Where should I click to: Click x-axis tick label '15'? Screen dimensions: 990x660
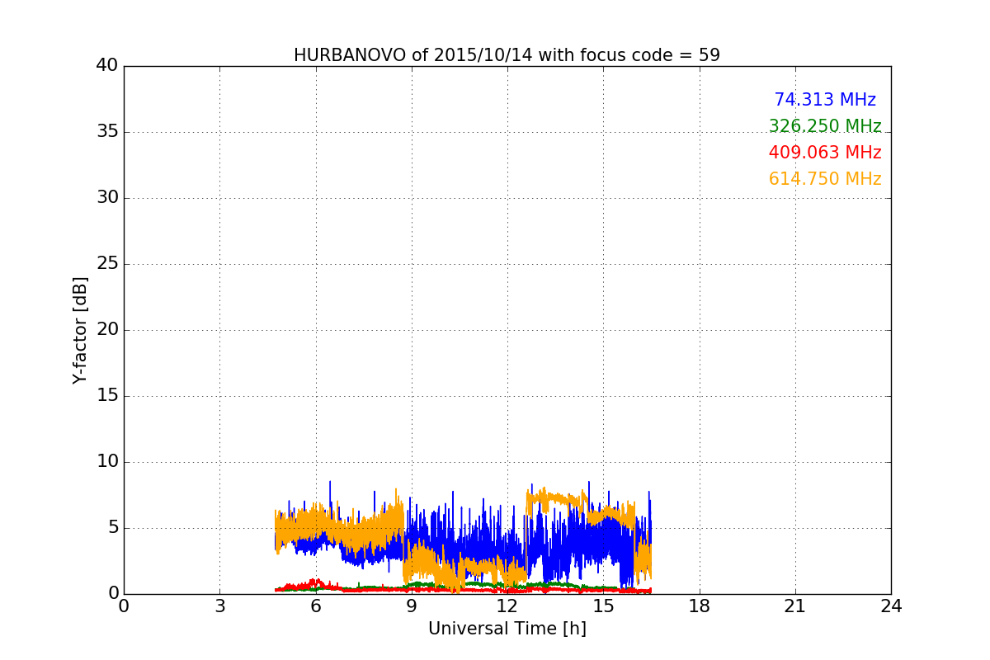click(x=603, y=606)
